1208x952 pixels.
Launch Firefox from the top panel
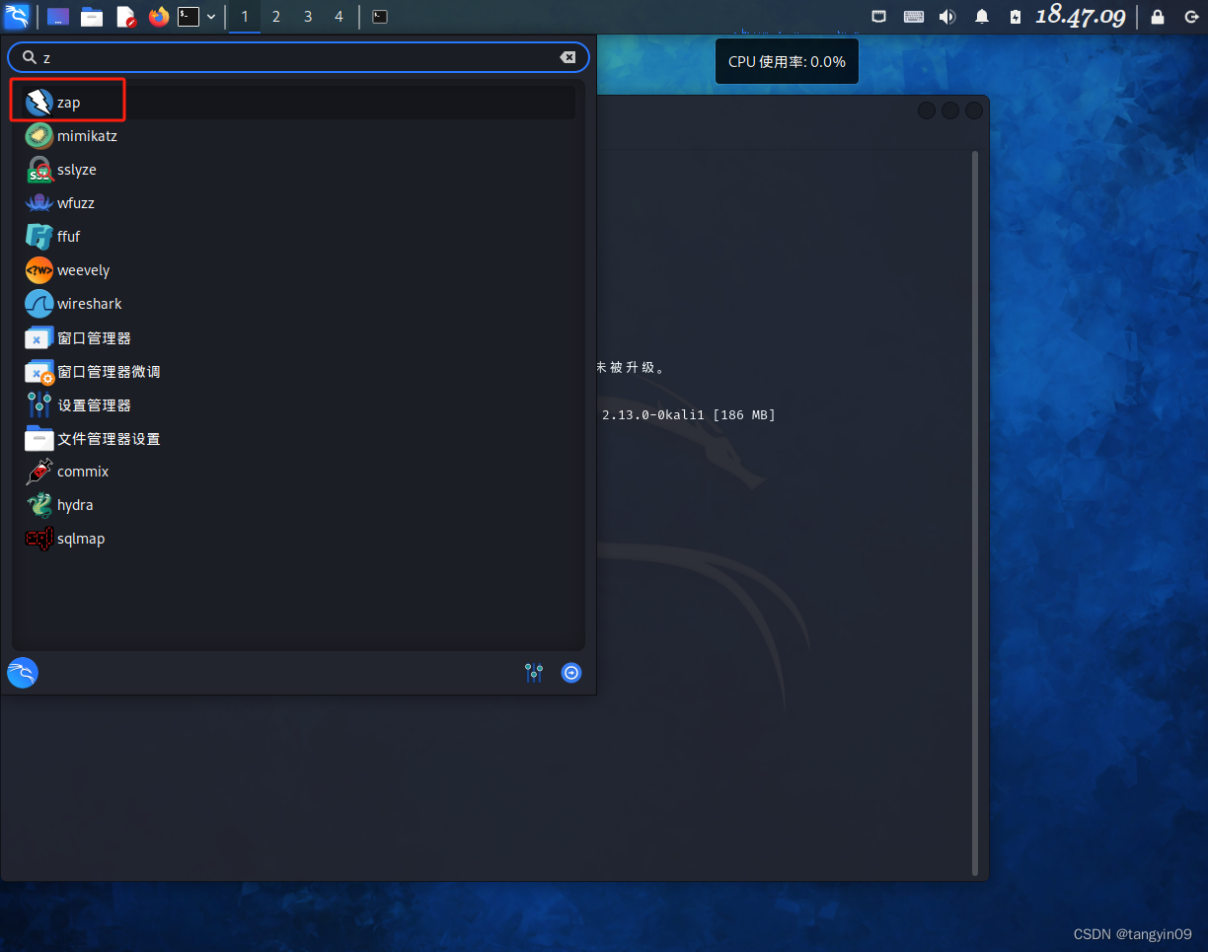[158, 17]
